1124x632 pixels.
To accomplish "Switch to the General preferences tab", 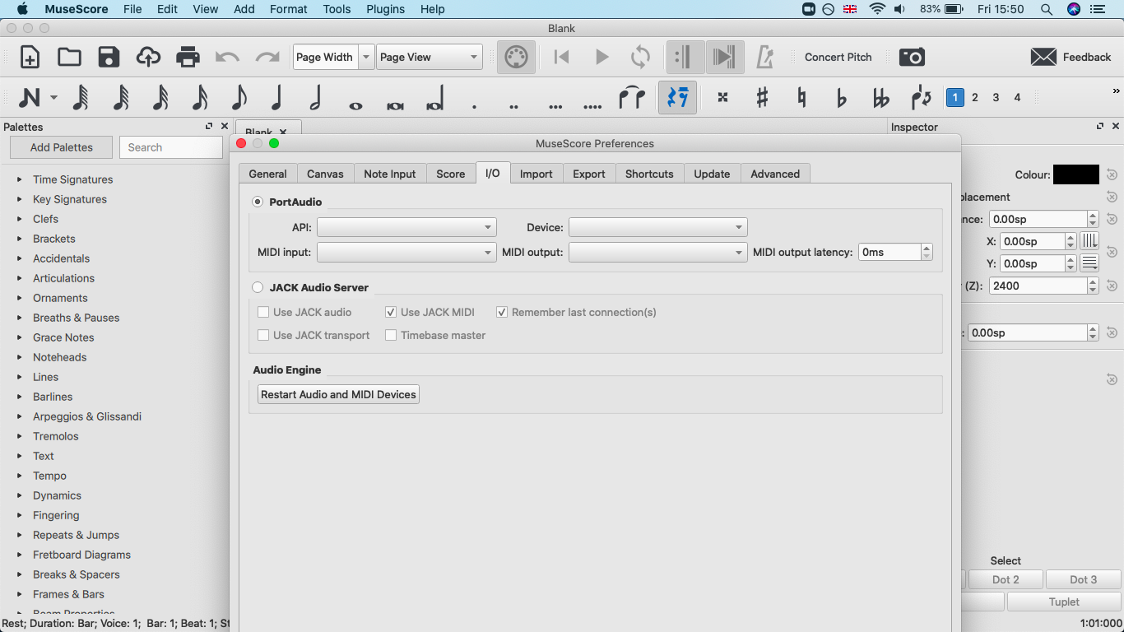I will click(267, 174).
